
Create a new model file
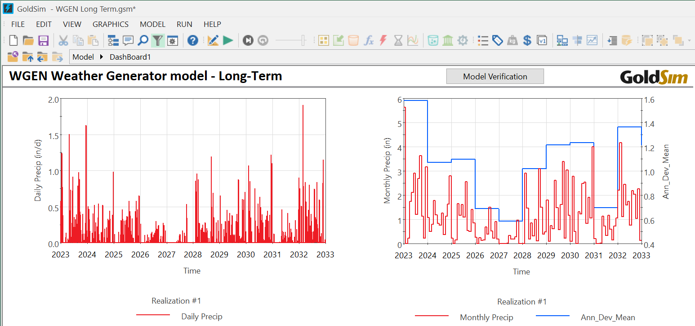[x=13, y=40]
